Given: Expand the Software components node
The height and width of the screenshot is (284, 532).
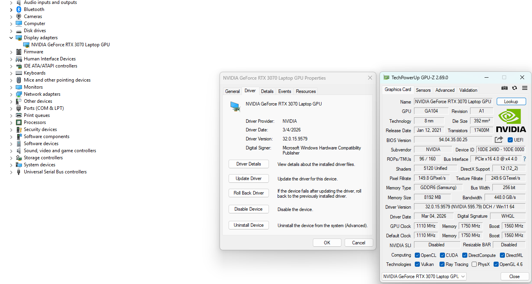Looking at the screenshot, I should pyautogui.click(x=11, y=137).
